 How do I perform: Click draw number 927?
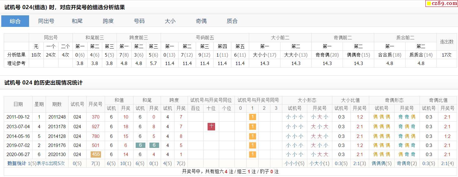(x=96, y=127)
